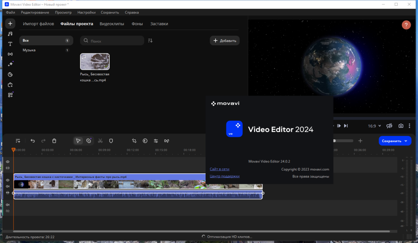Select the Музыка category in the file list

pyautogui.click(x=46, y=50)
